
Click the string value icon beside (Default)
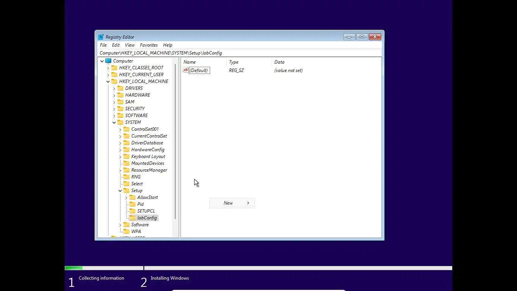click(x=185, y=70)
